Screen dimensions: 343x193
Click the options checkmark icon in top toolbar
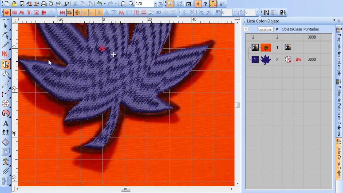[189, 4]
